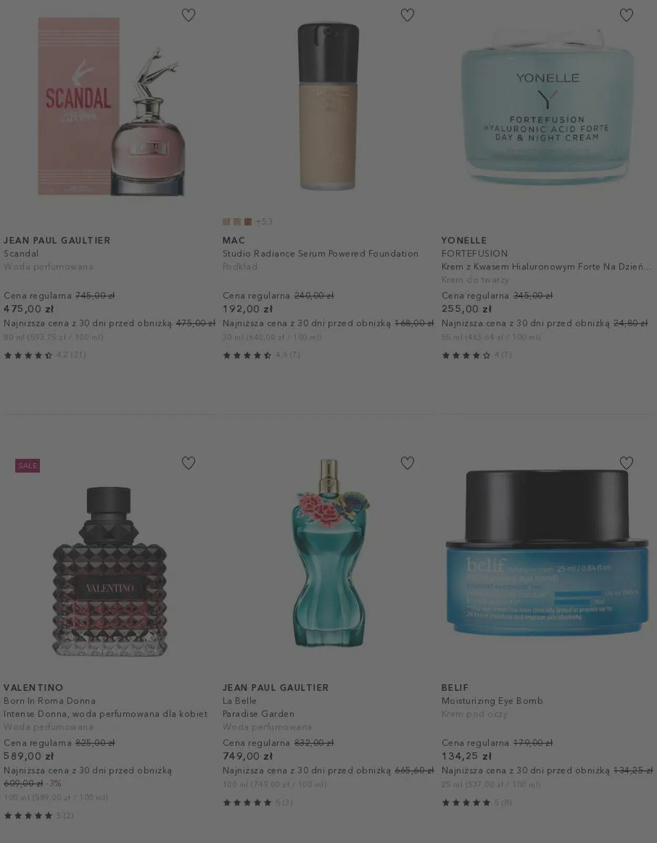This screenshot has height=843, width=657.
Task: Open the Belif eye cream product image
Action: coord(547,553)
